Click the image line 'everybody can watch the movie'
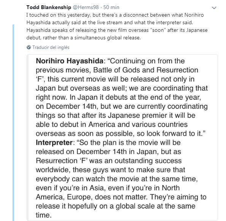Viewport: 226px width, 221px height. (x=117, y=179)
